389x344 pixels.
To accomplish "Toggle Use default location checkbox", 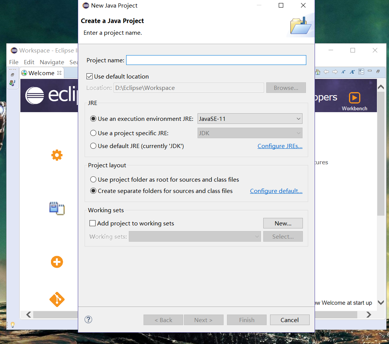I will point(90,76).
